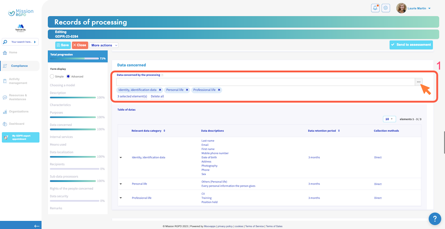Click Delete all link
445x229 pixels.
(x=157, y=96)
